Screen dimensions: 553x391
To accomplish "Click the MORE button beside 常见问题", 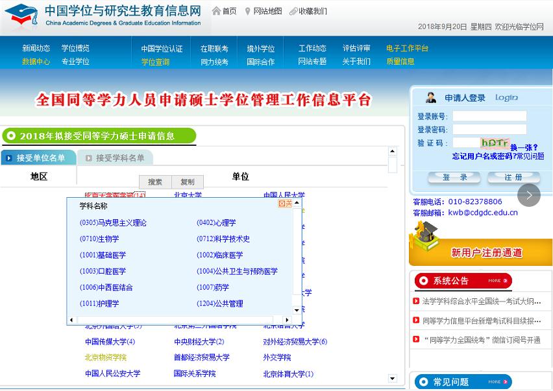I will [x=496, y=382].
